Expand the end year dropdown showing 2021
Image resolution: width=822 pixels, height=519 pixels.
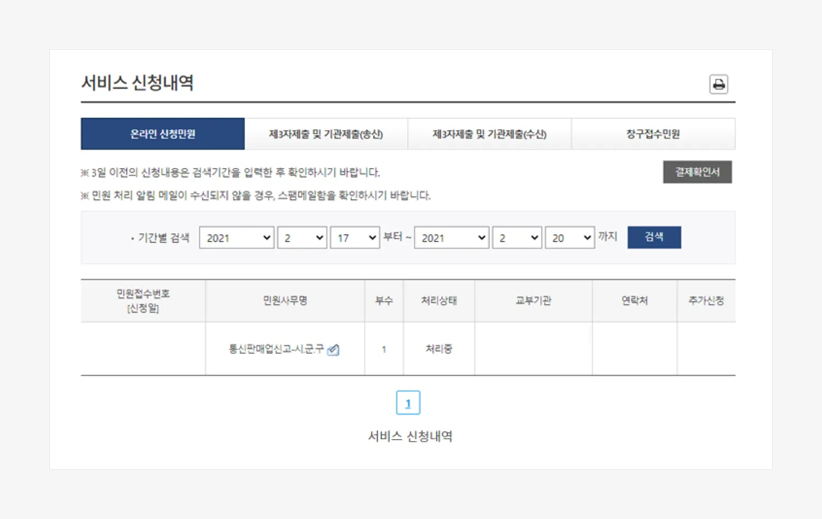point(452,238)
